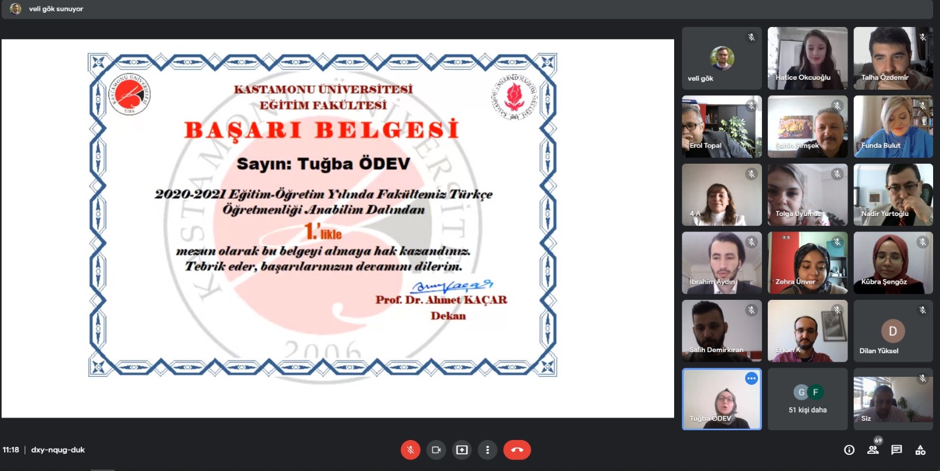The width and height of the screenshot is (940, 471).
Task: Click the muted mic icon on Dilan Yüksel tile
Action: click(922, 310)
